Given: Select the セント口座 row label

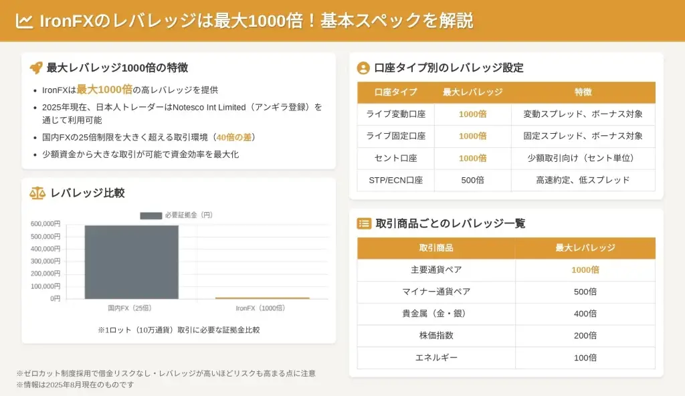Looking at the screenshot, I should (x=396, y=159).
